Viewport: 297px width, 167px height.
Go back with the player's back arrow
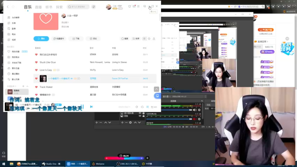pyautogui.click(x=8, y=7)
